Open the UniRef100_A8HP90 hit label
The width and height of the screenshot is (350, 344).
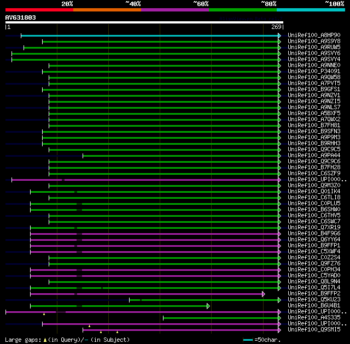(314, 35)
